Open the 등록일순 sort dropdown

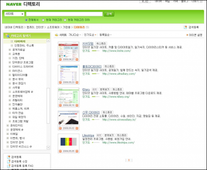(106, 35)
